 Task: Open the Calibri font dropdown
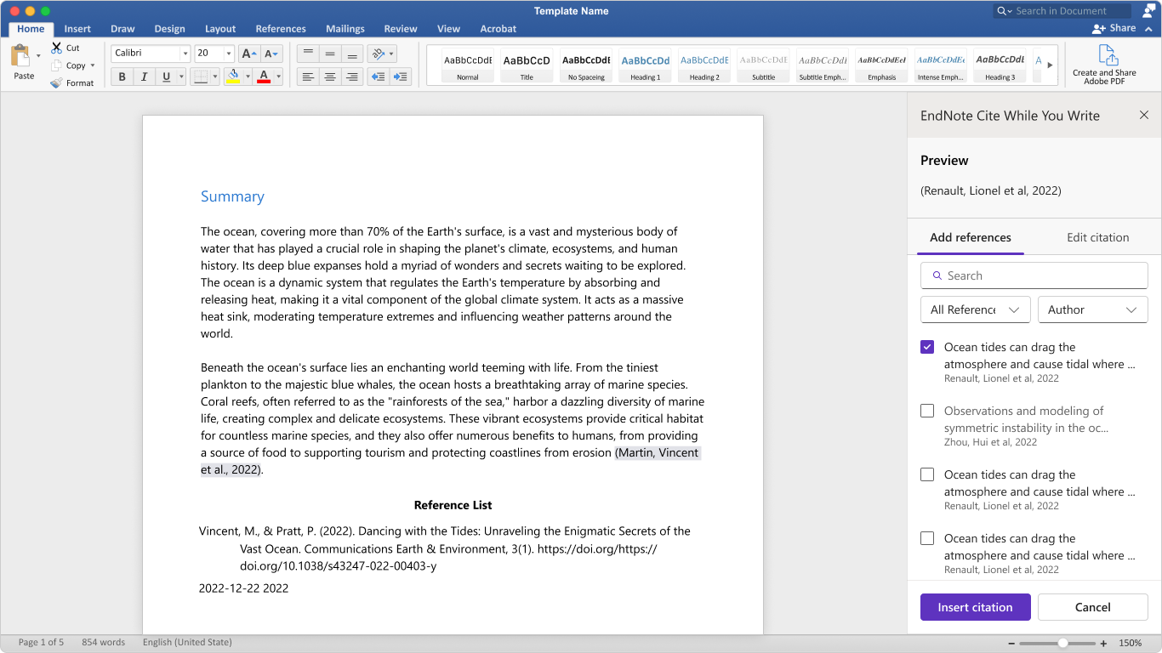[185, 53]
